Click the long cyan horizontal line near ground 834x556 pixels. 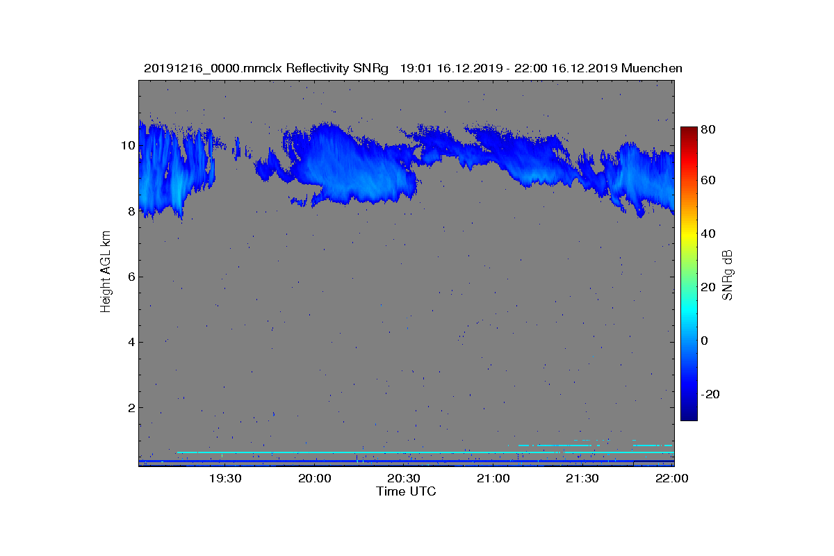[425, 452]
